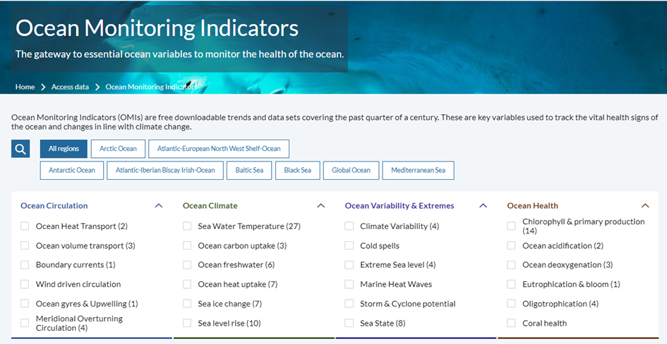This screenshot has height=344, width=667.
Task: Check the Ocean Heat Transport checkbox
Action: 25,226
